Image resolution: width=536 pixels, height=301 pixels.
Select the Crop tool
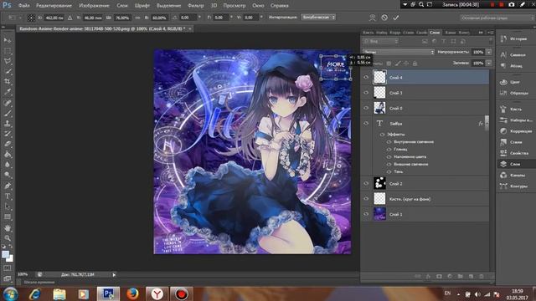click(8, 82)
